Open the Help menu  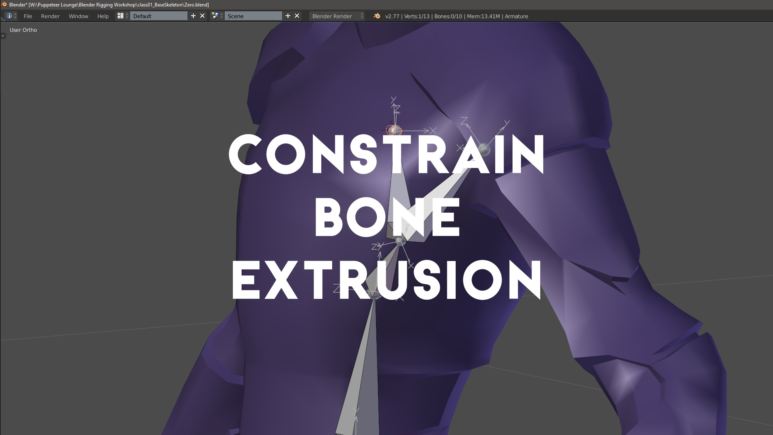pyautogui.click(x=103, y=16)
